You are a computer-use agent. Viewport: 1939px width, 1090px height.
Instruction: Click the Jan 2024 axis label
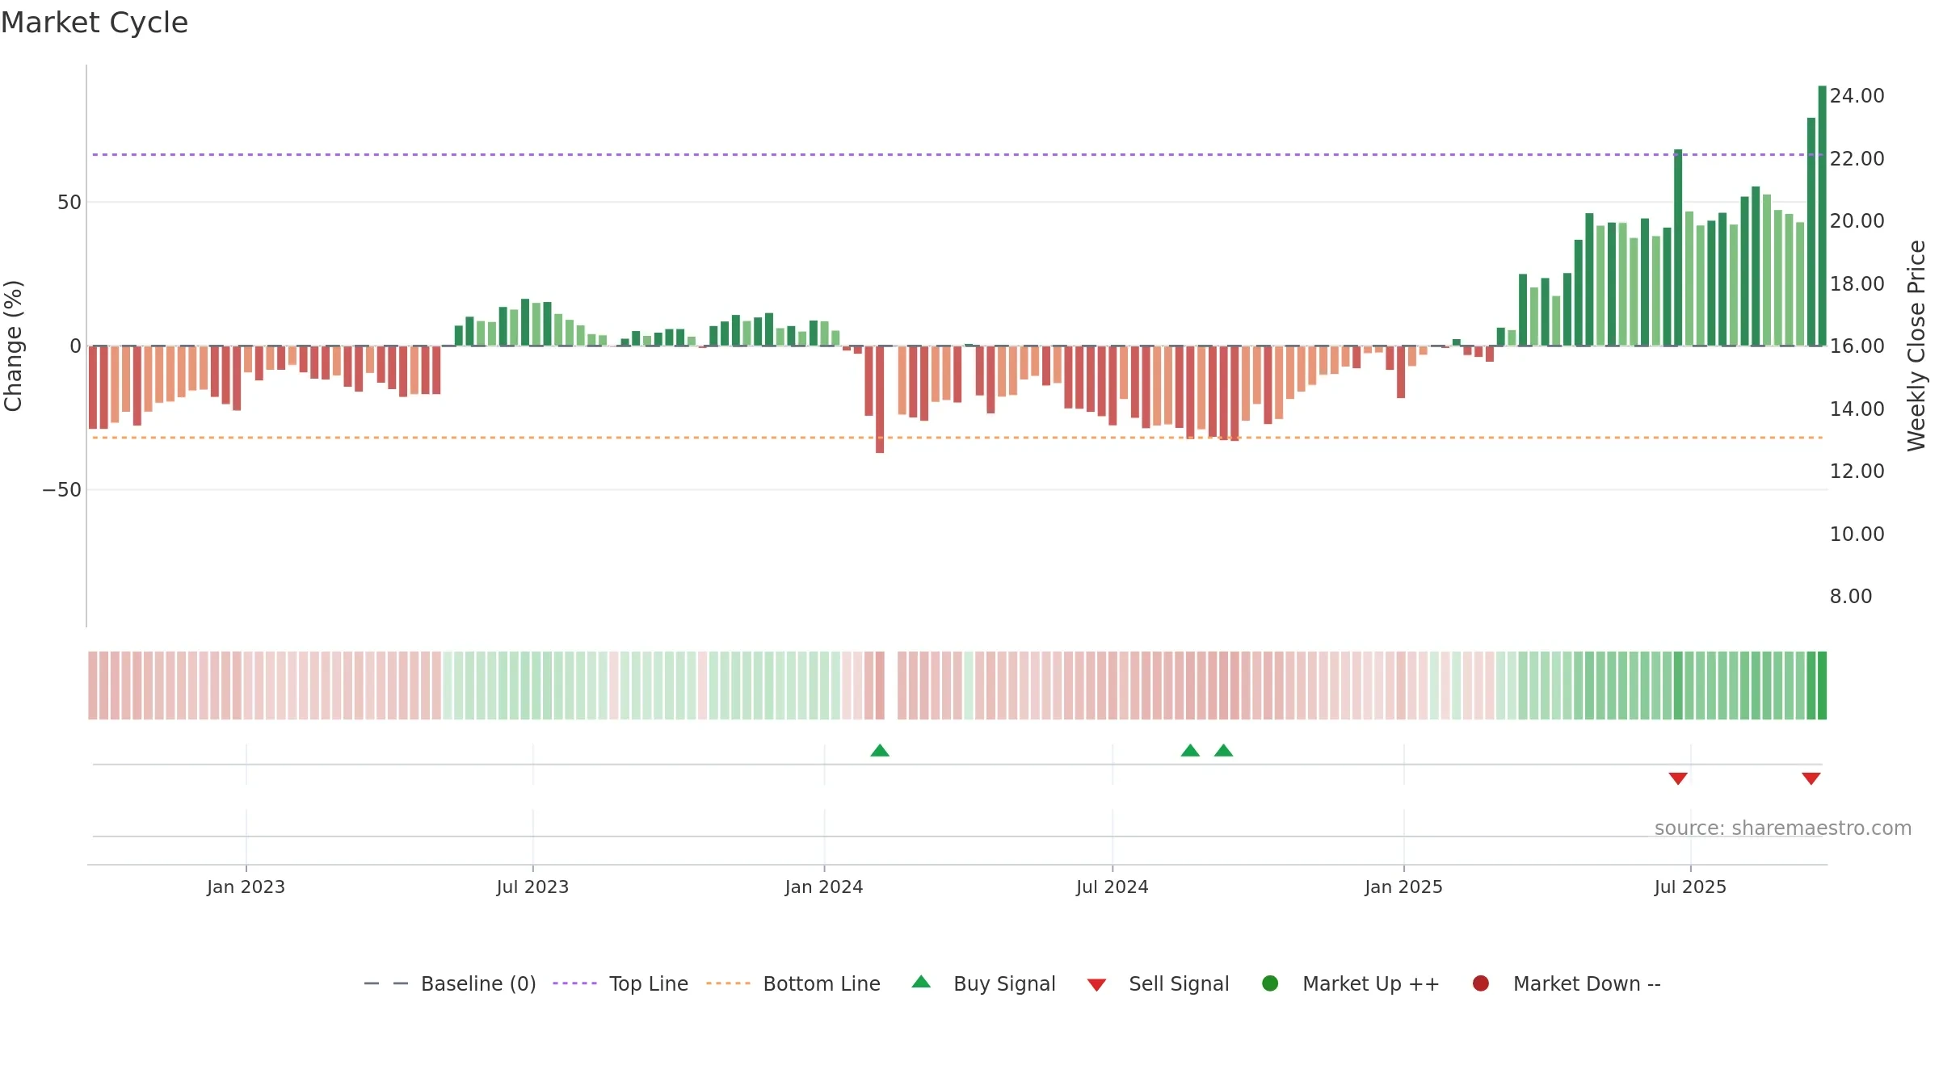tap(824, 887)
